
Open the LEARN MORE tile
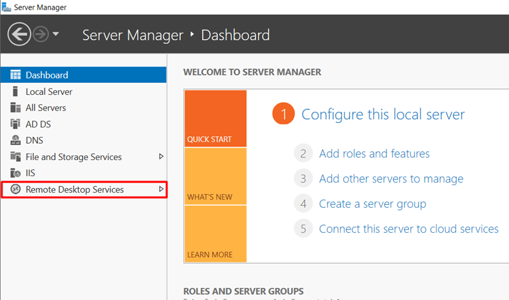pyautogui.click(x=215, y=234)
